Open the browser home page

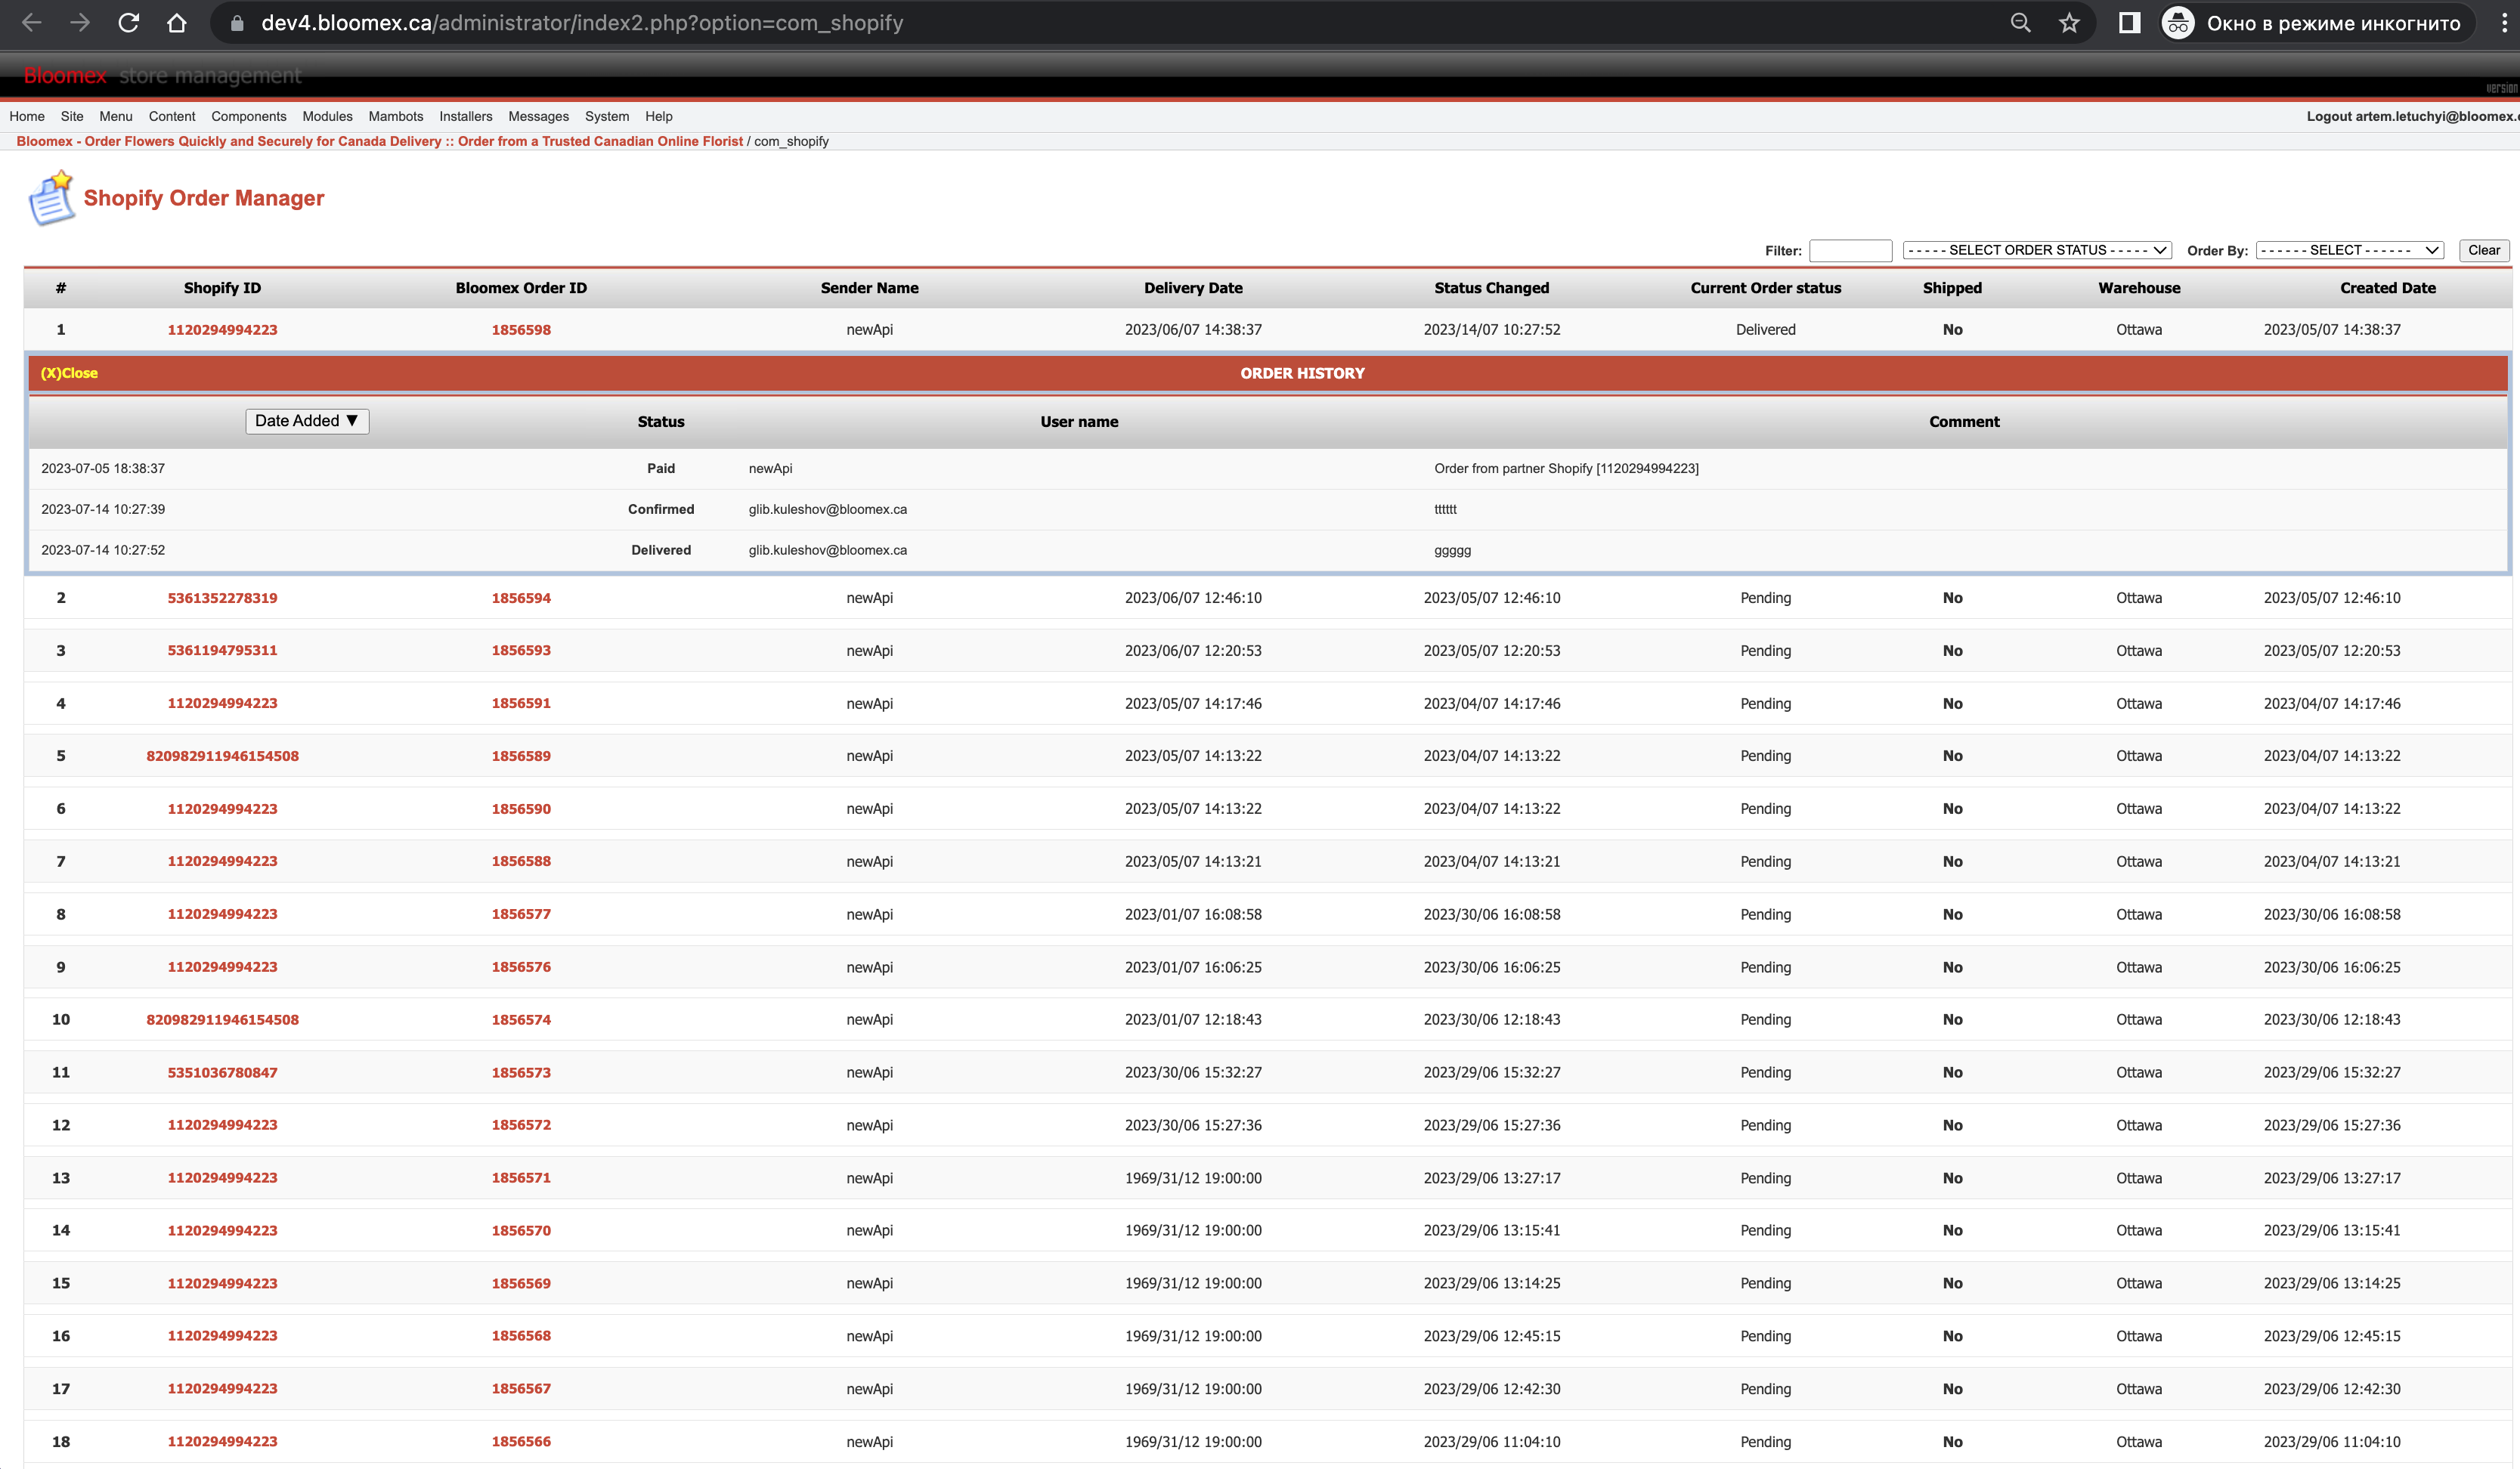click(x=176, y=23)
